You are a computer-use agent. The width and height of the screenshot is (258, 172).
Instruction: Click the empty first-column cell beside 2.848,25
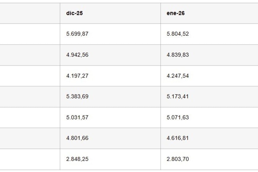click(x=30, y=159)
